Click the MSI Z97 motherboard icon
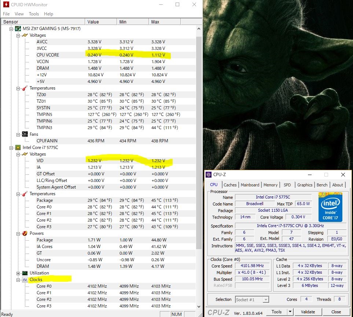The width and height of the screenshot is (353, 317). click(18, 29)
